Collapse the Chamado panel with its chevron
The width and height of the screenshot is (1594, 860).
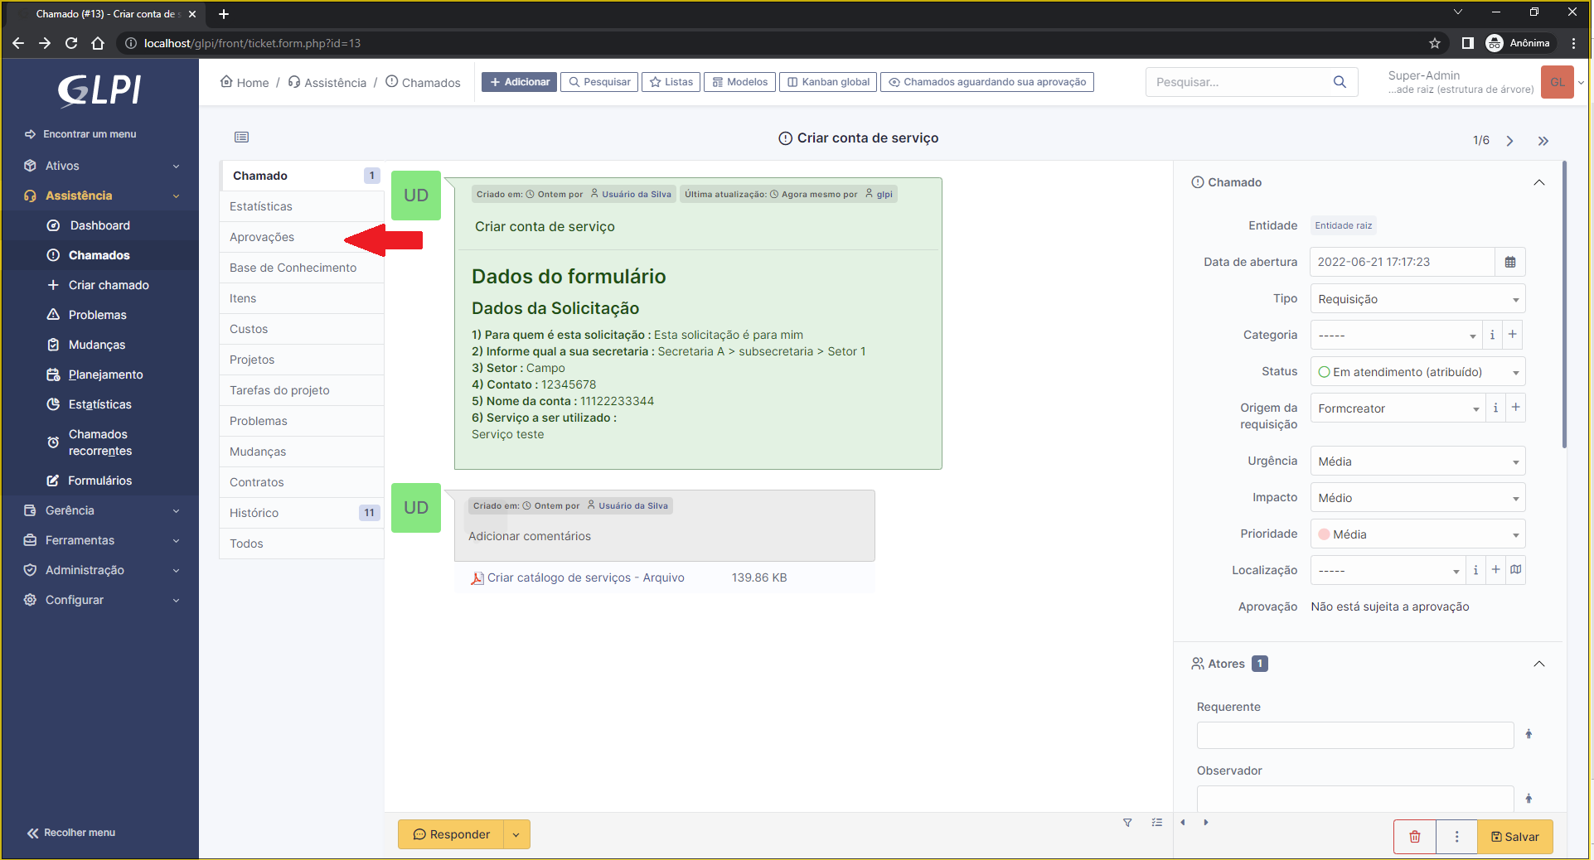(x=1539, y=182)
